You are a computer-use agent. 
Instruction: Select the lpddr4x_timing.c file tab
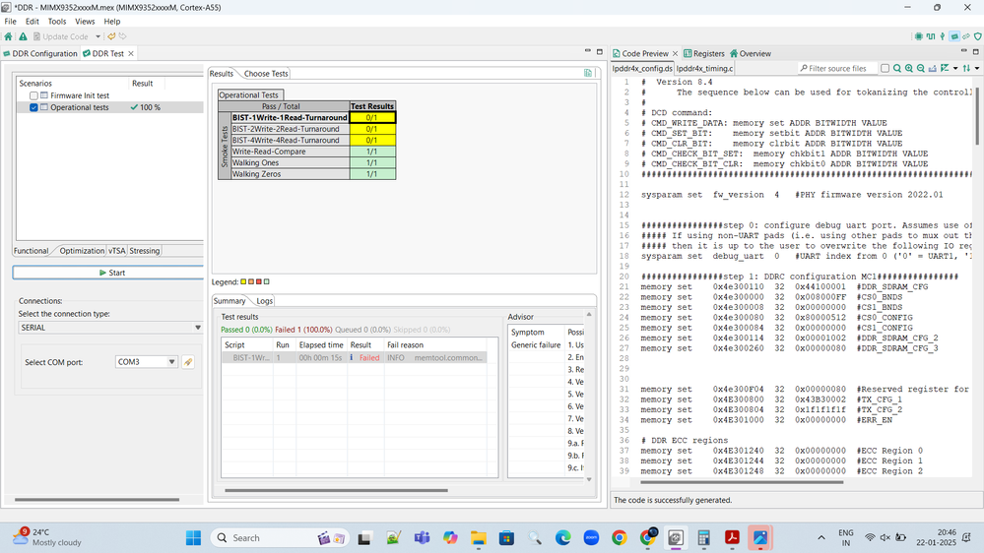click(704, 68)
